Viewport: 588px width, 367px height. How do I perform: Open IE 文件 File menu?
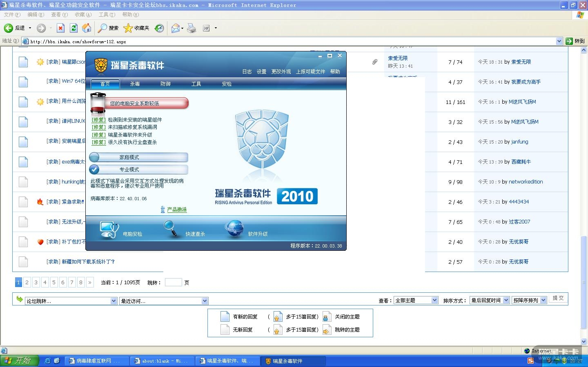(x=12, y=15)
